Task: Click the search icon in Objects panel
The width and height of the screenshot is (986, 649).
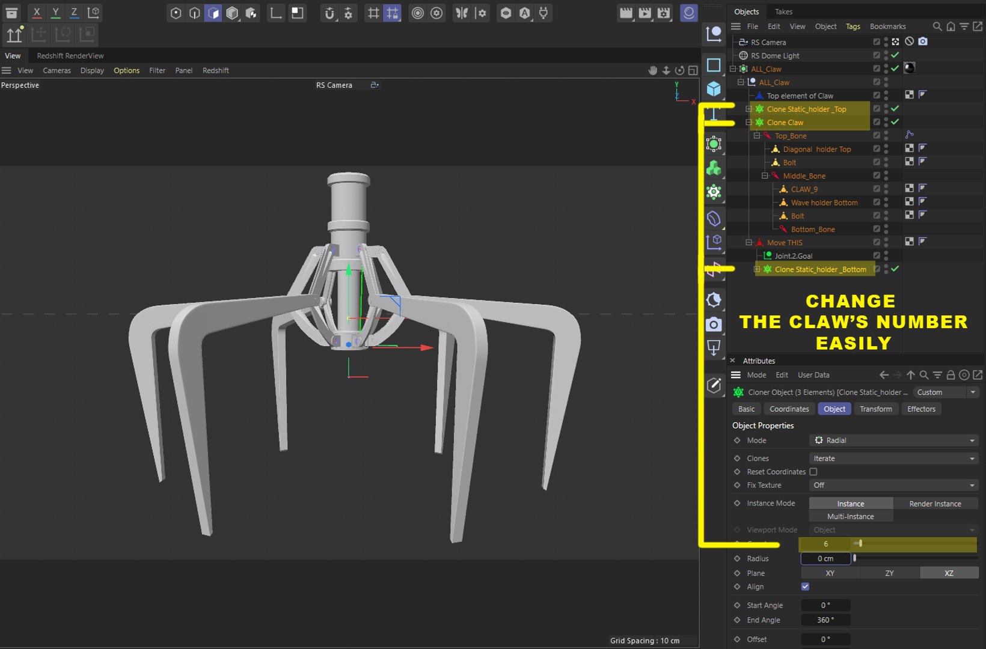Action: point(937,26)
